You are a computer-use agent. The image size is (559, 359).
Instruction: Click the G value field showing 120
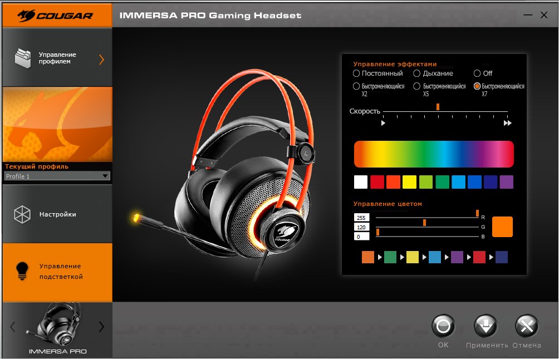[361, 227]
